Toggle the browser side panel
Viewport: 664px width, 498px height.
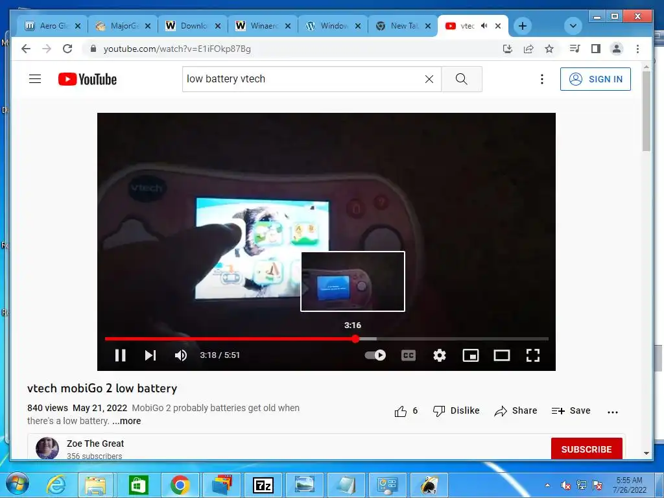(x=595, y=49)
